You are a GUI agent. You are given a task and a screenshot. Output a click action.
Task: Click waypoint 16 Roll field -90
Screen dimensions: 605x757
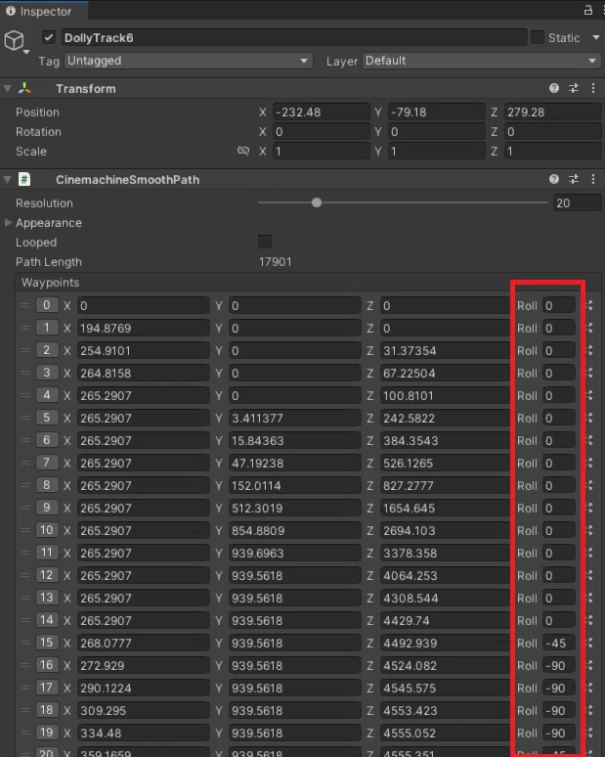559,666
